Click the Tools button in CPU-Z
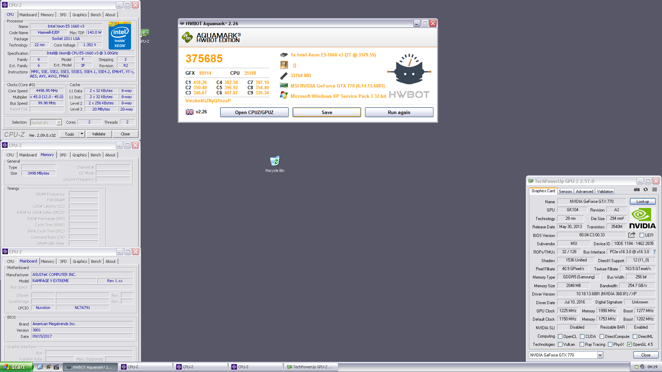Viewport: 662px width, 372px height. tap(69, 134)
